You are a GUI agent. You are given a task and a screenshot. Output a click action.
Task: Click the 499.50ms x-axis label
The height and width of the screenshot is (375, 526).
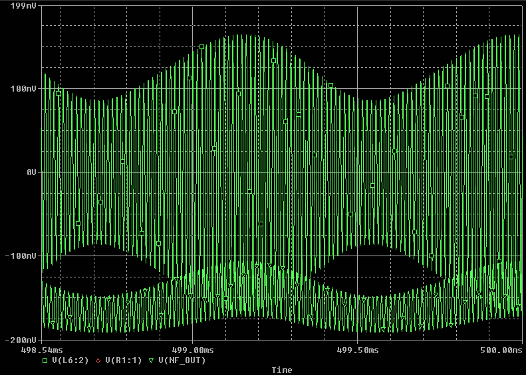[358, 350]
